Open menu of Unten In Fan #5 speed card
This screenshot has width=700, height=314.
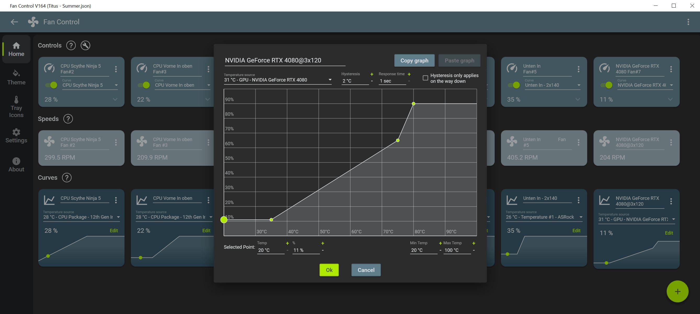point(578,142)
